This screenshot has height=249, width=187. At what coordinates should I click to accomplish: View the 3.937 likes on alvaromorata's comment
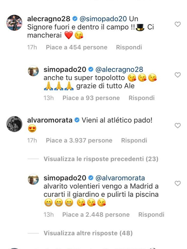pyautogui.click(x=79, y=140)
